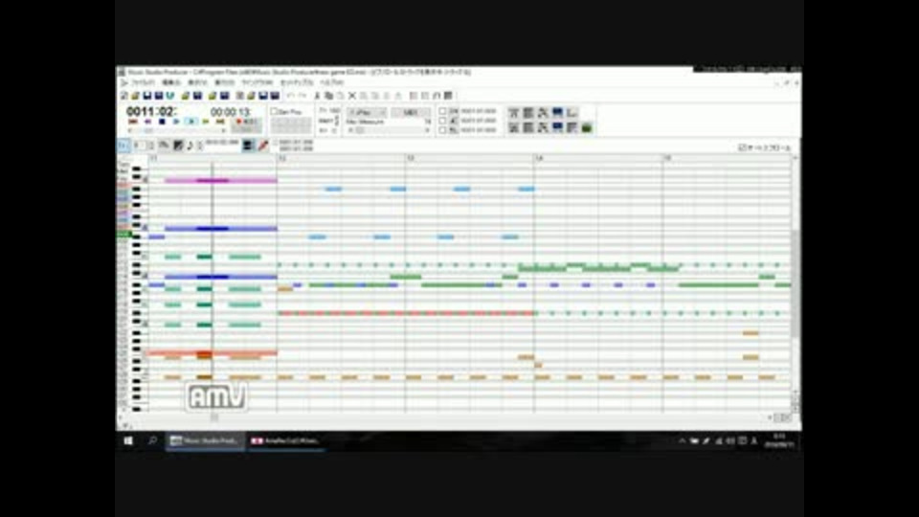Click the Max Measure slider track
Viewport: 919px width, 517px height.
pyautogui.click(x=388, y=130)
